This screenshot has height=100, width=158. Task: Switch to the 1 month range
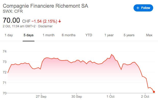[49, 35]
